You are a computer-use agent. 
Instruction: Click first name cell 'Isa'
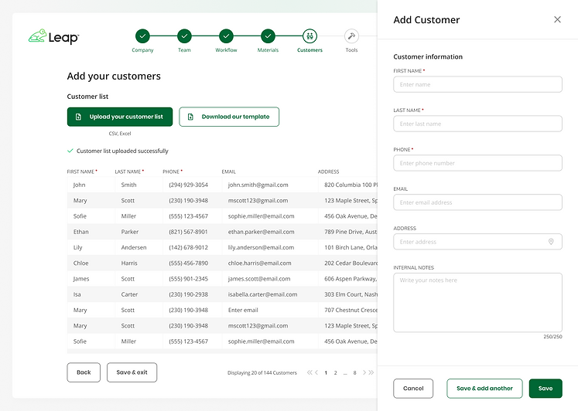pyautogui.click(x=77, y=294)
